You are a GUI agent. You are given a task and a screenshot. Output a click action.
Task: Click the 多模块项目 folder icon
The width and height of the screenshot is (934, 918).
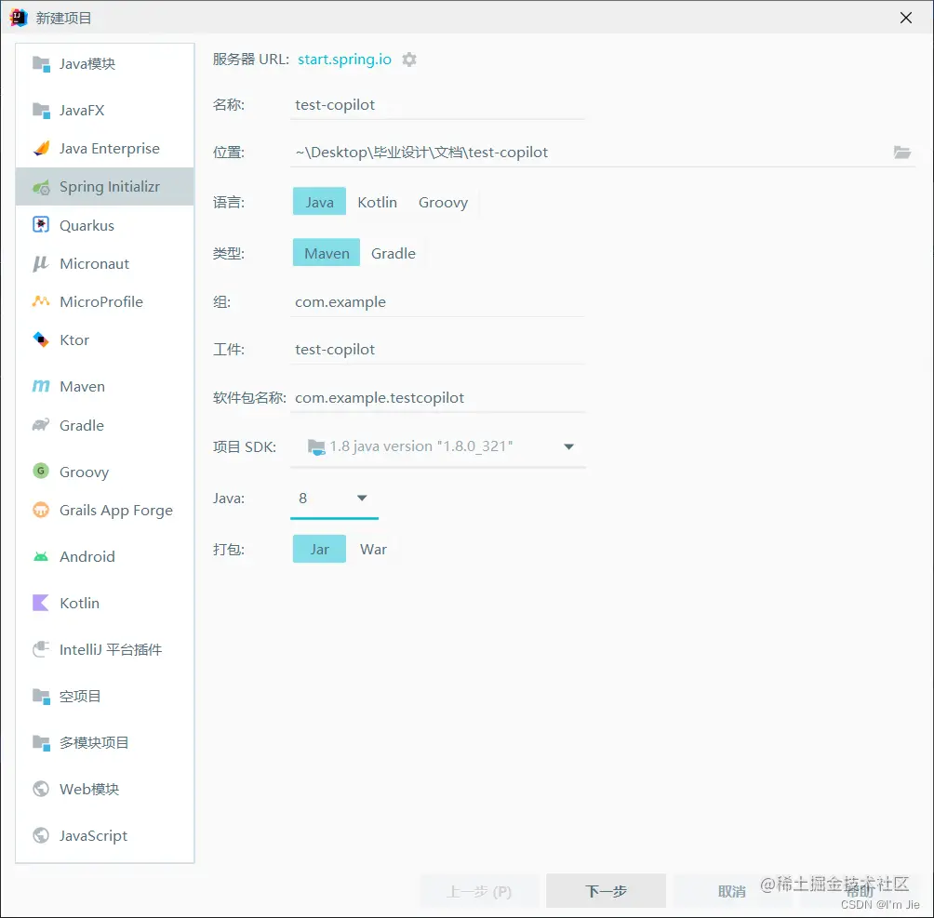click(41, 742)
